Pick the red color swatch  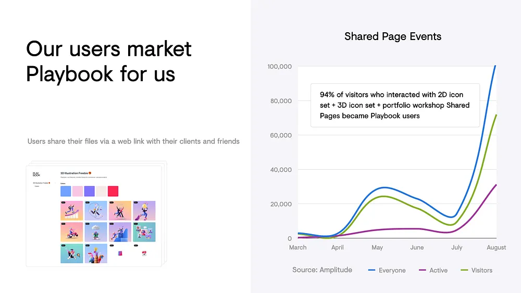click(113, 191)
